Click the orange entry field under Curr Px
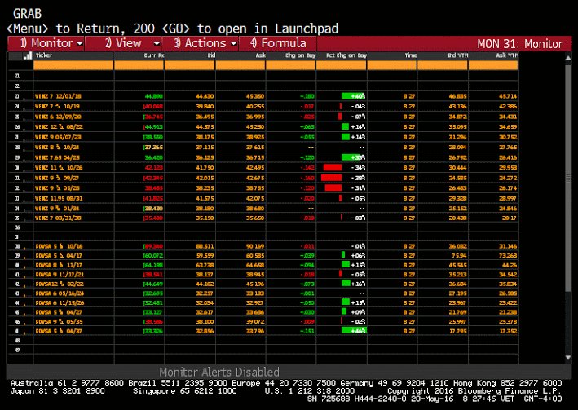 [139, 66]
